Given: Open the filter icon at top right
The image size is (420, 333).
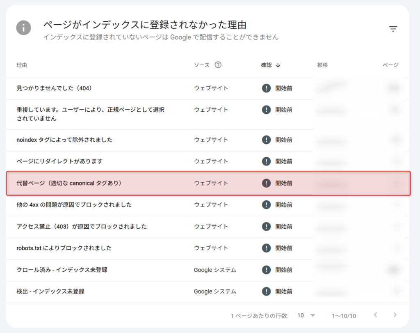Looking at the screenshot, I should [393, 29].
